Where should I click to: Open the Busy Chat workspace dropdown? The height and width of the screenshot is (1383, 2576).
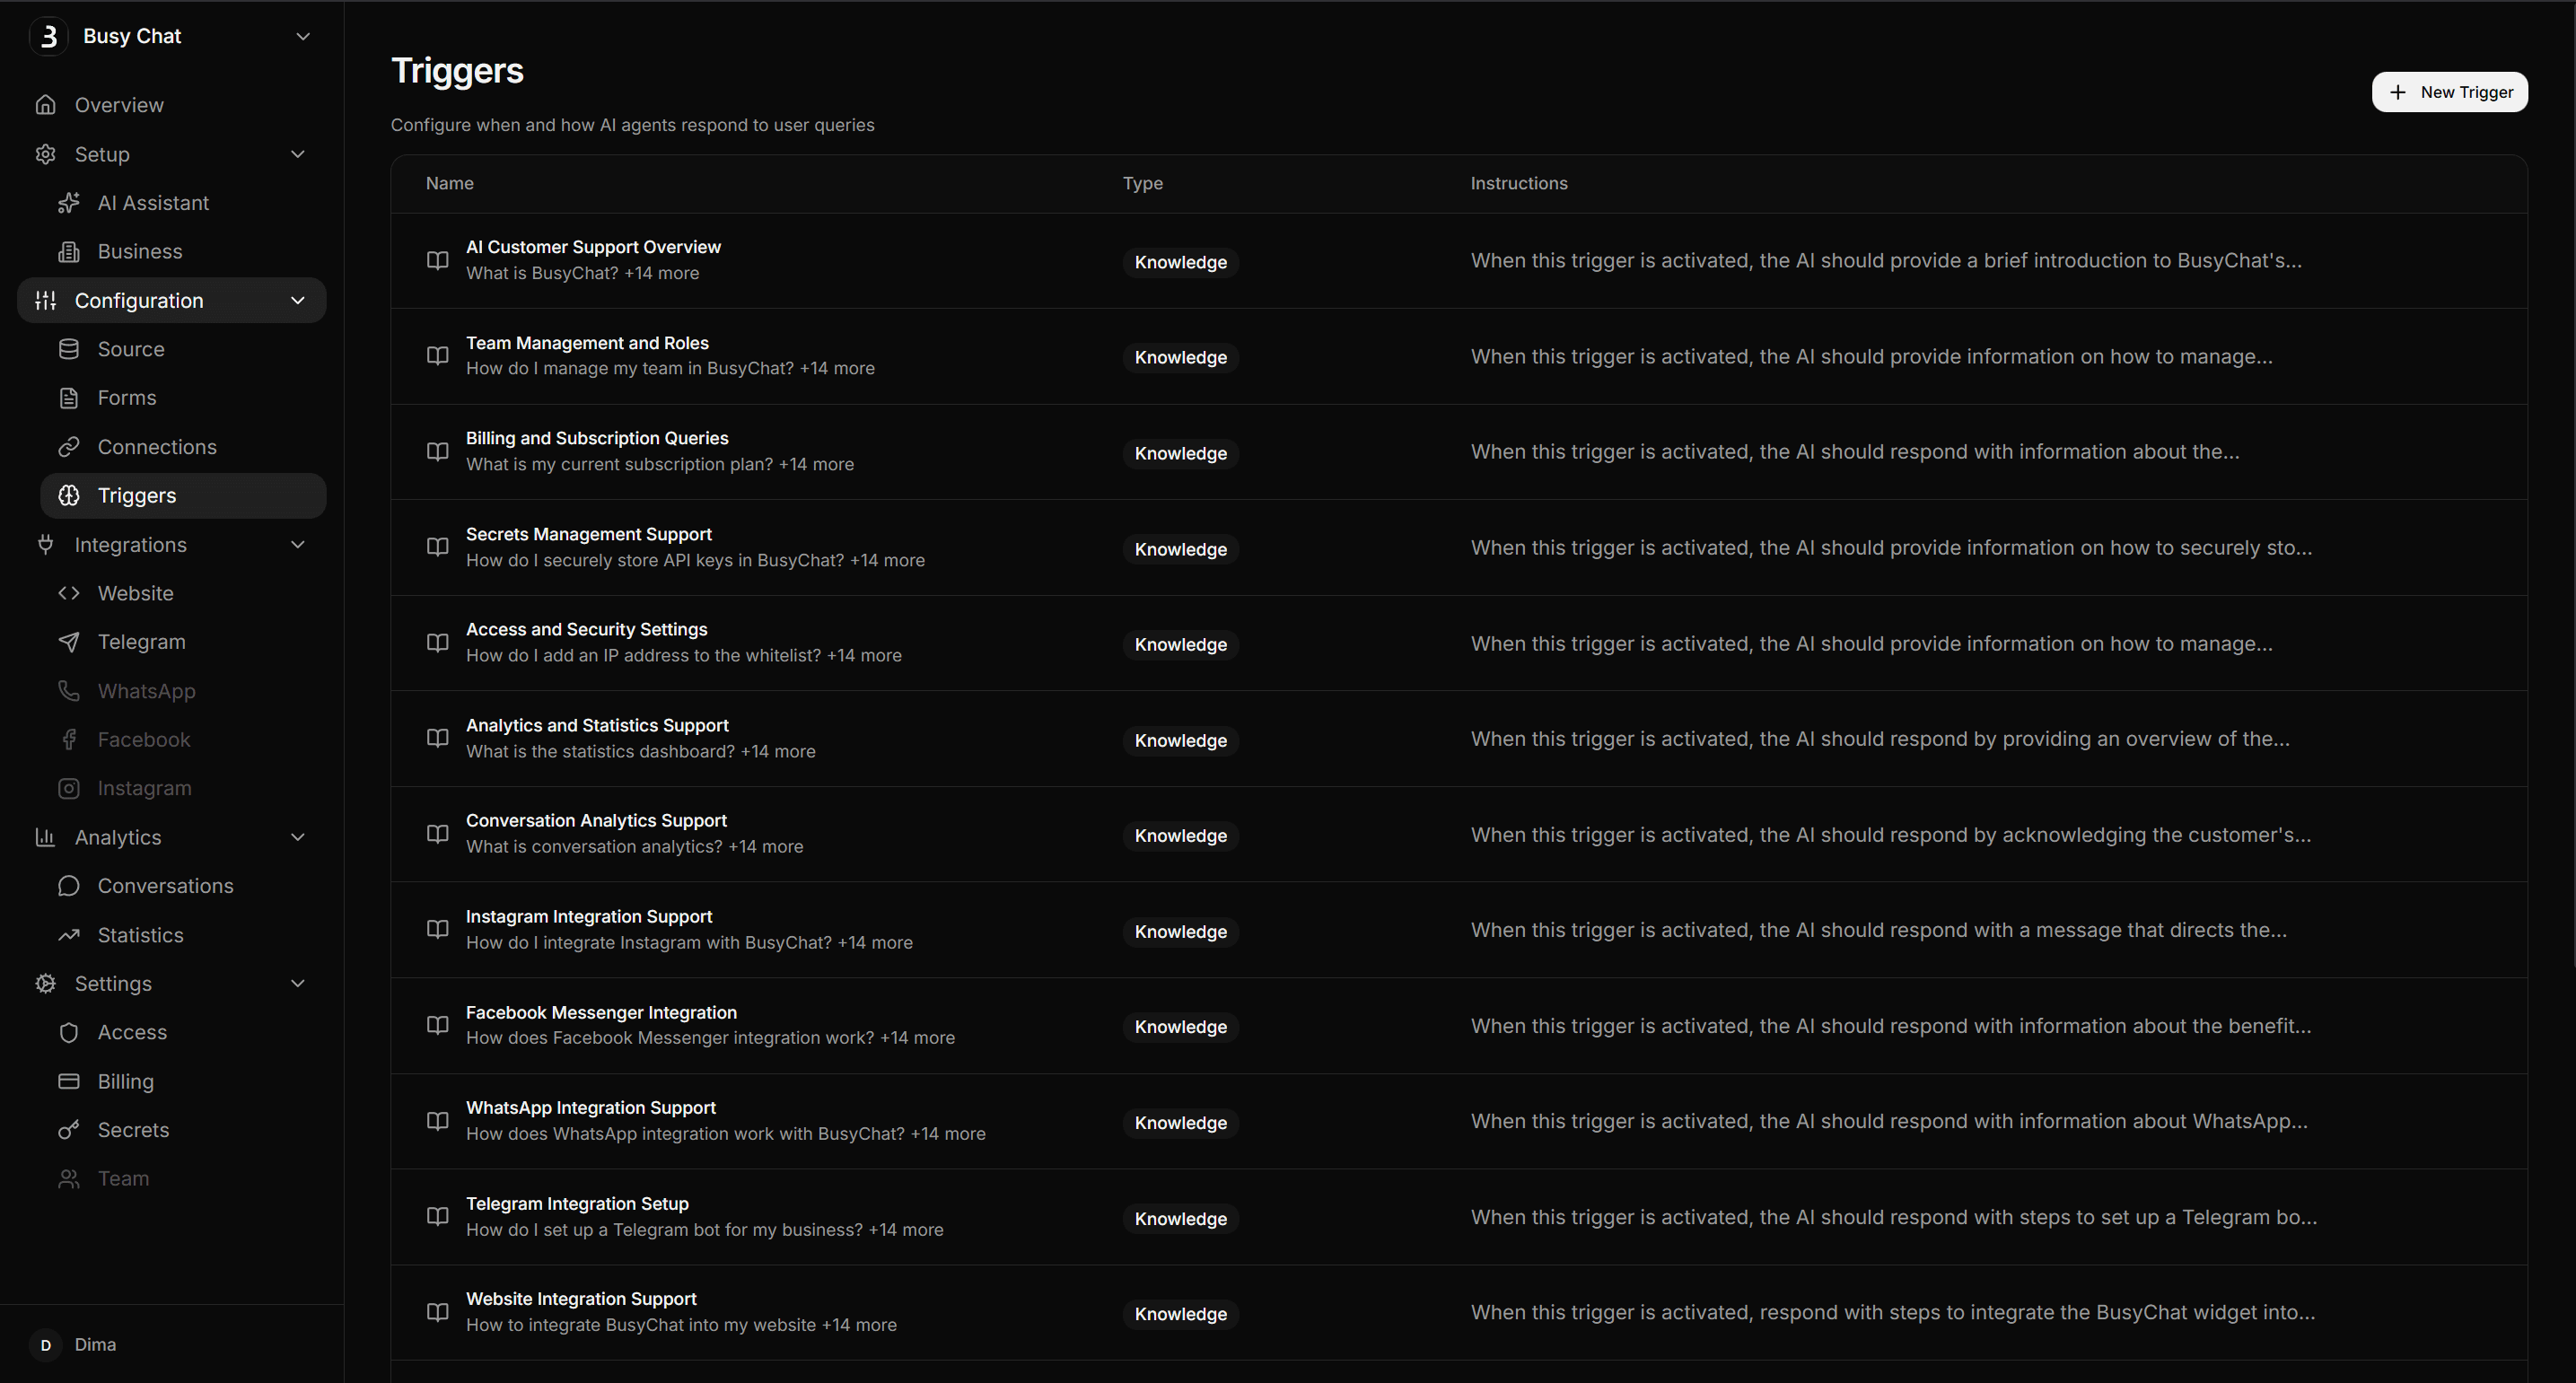pyautogui.click(x=303, y=36)
